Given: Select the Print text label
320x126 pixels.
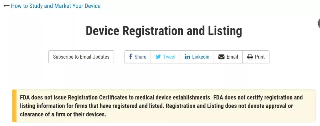Looking at the screenshot, I should pyautogui.click(x=260, y=57).
